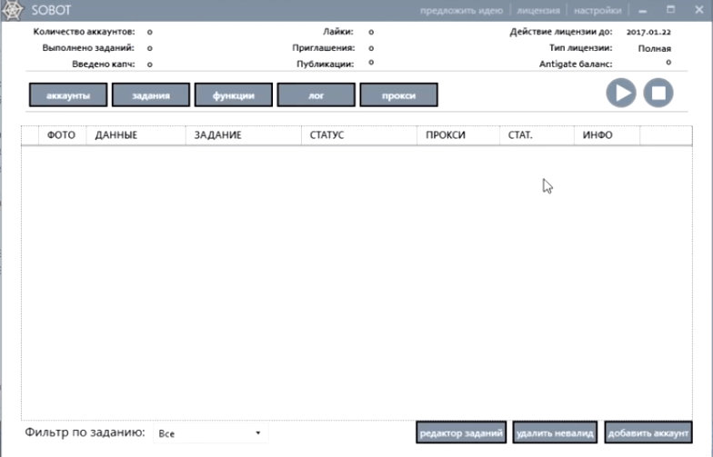Click the редактор заданий button
Screen dimensions: 713x457
coord(461,433)
